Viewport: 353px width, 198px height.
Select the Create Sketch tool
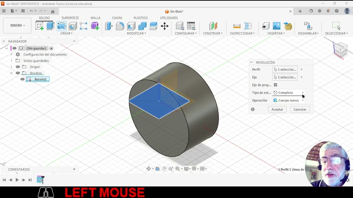coord(39,26)
